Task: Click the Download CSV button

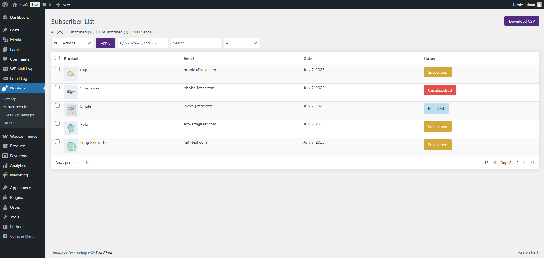Action: 522,21
